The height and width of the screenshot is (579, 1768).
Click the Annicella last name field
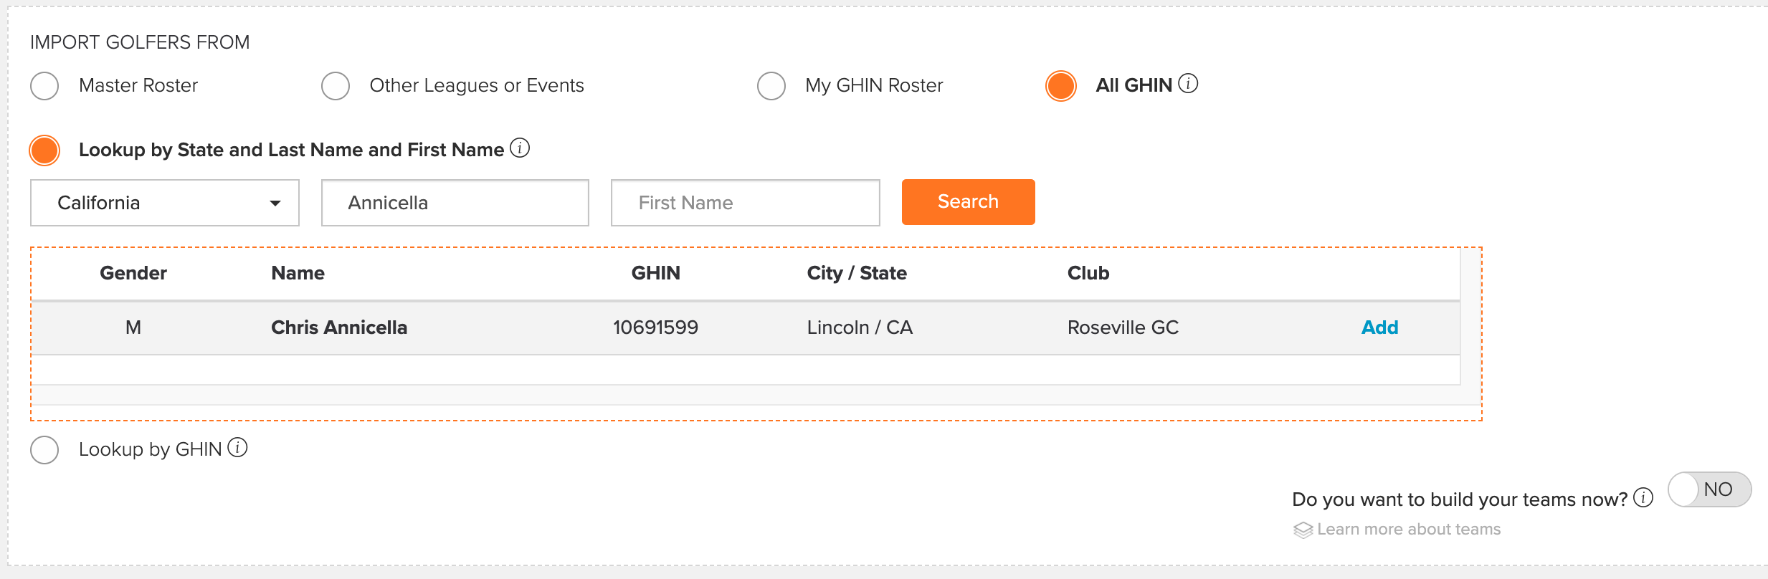[455, 203]
